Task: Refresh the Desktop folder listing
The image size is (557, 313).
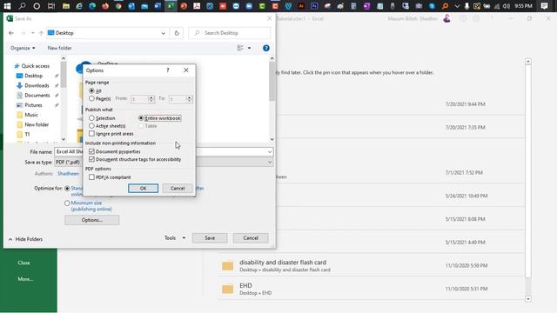Action: pos(177,33)
